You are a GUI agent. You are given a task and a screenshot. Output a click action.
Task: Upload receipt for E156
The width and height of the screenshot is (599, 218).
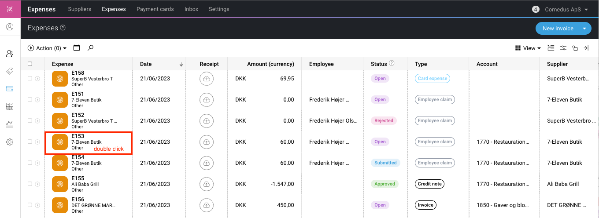206,205
